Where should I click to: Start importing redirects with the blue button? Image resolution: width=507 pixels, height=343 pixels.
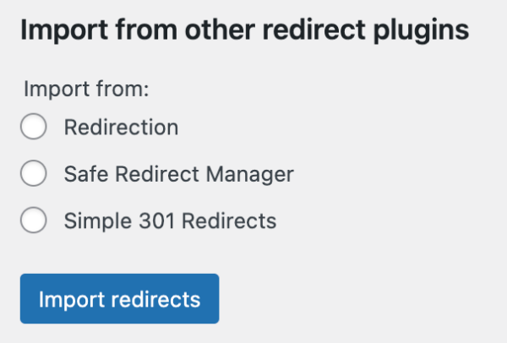tap(119, 299)
